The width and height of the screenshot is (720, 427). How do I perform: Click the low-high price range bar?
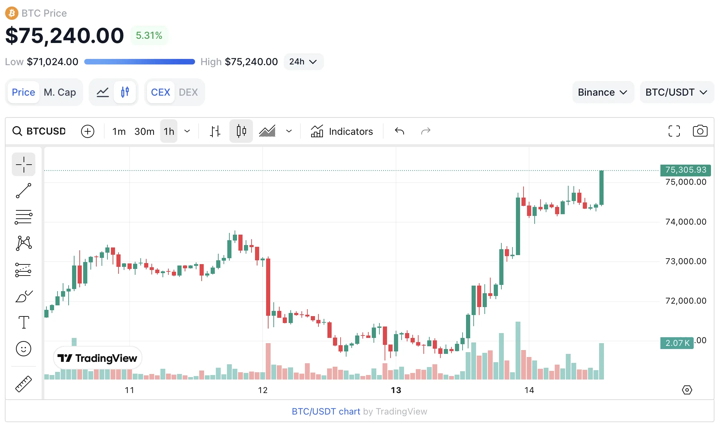[x=139, y=62]
